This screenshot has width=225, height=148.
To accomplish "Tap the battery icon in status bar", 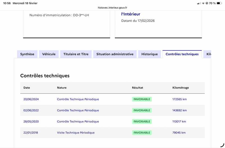I will tap(220, 3).
